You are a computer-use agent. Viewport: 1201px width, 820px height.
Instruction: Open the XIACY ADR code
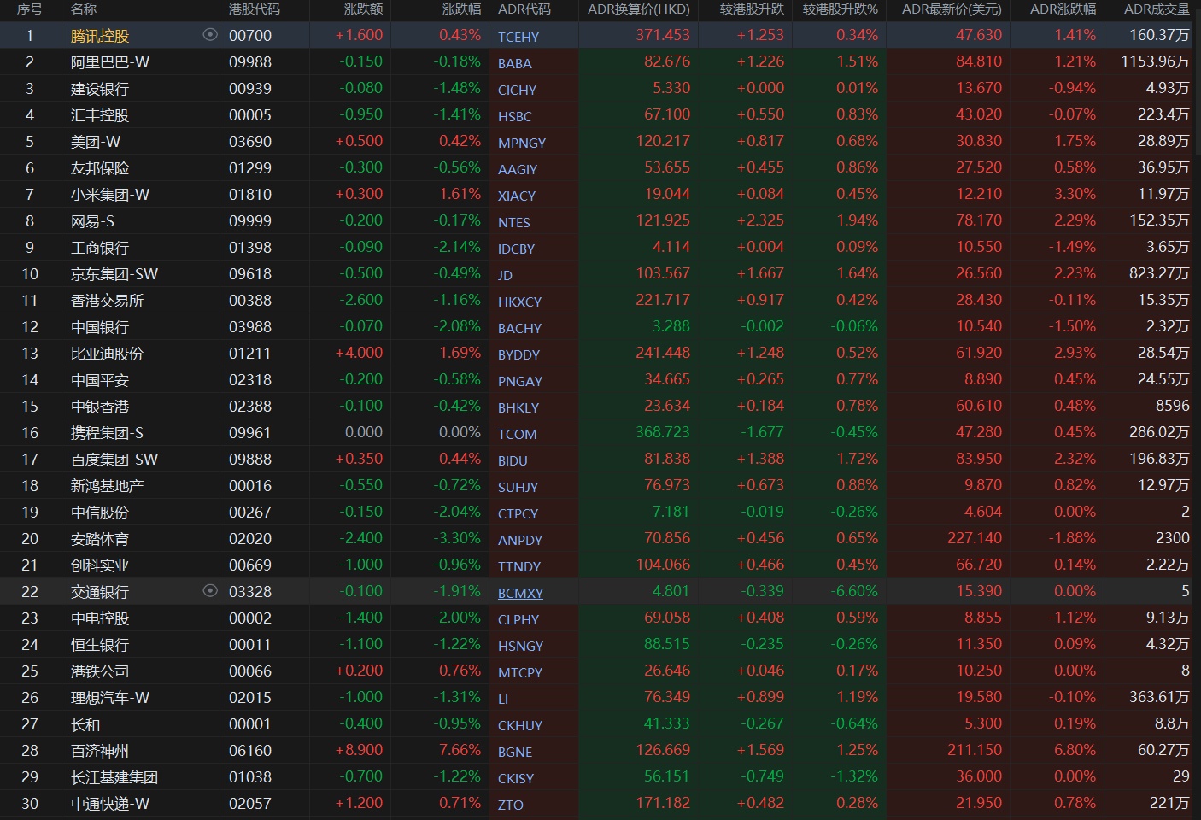point(517,196)
